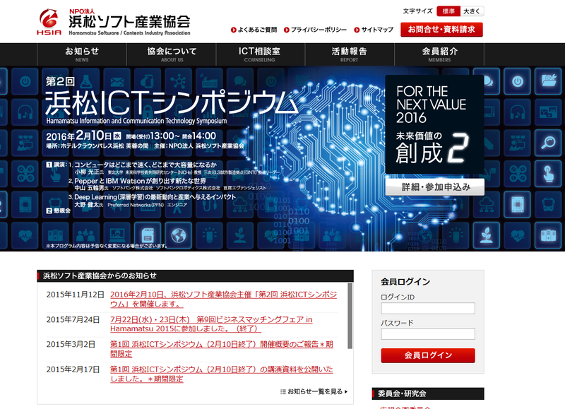The image size is (565, 409).
Task: Focus the ログインID input field
Action: (428, 309)
